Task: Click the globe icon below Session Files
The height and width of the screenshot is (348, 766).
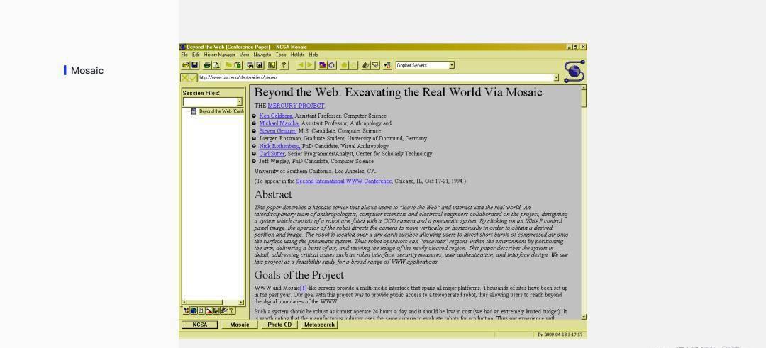Action: (x=194, y=310)
